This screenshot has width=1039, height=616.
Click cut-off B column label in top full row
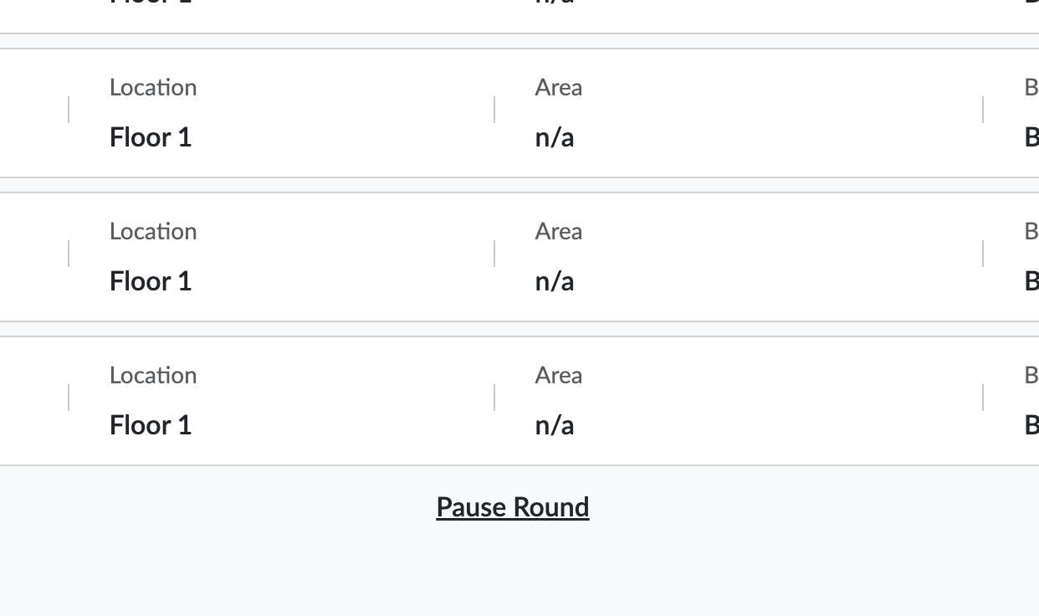pyautogui.click(x=1031, y=88)
